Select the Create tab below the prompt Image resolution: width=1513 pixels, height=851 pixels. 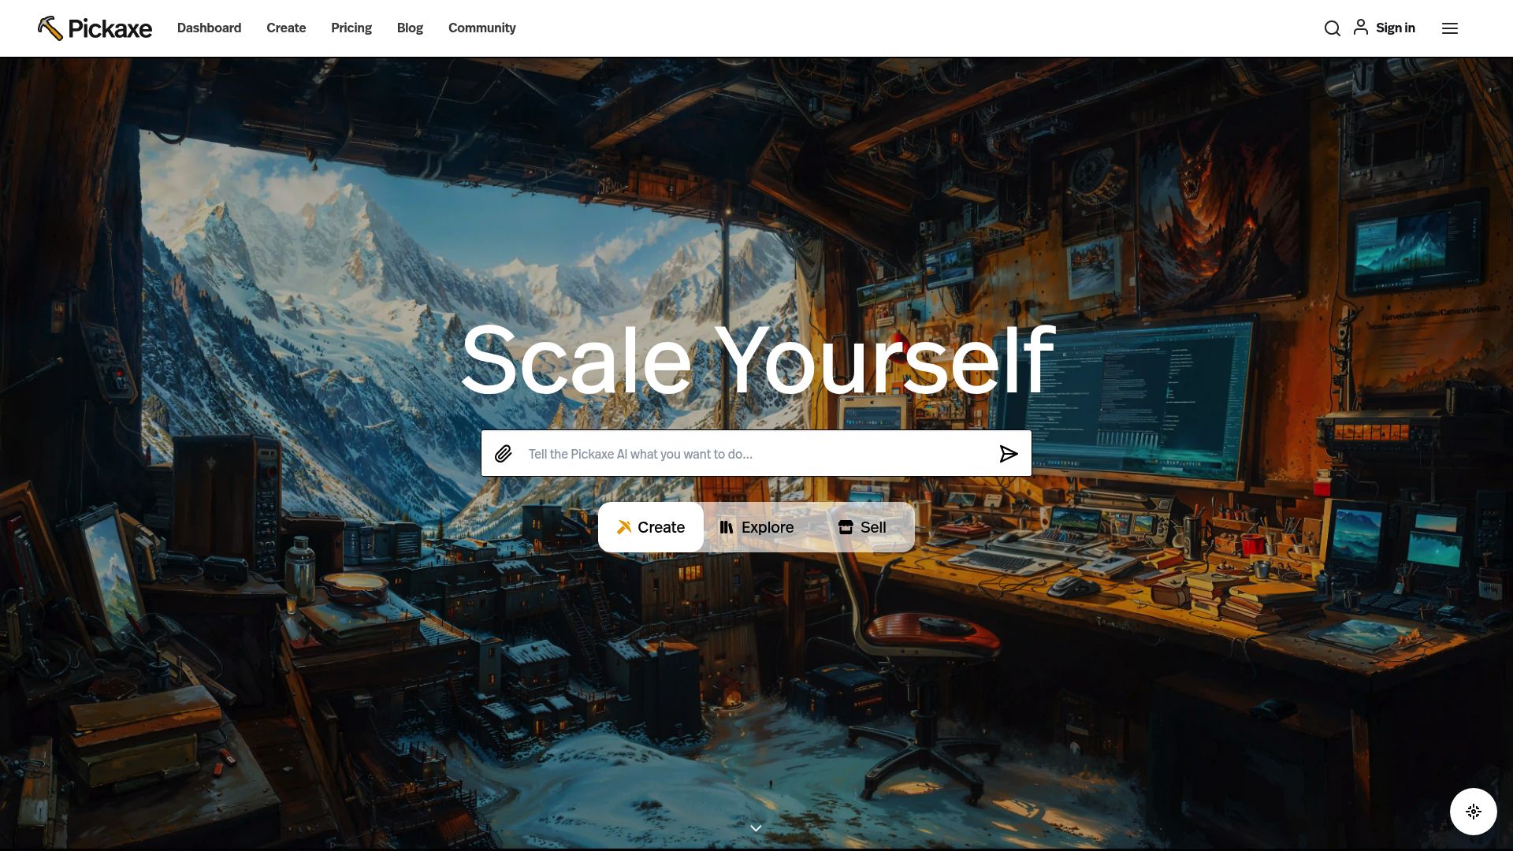coord(651,527)
